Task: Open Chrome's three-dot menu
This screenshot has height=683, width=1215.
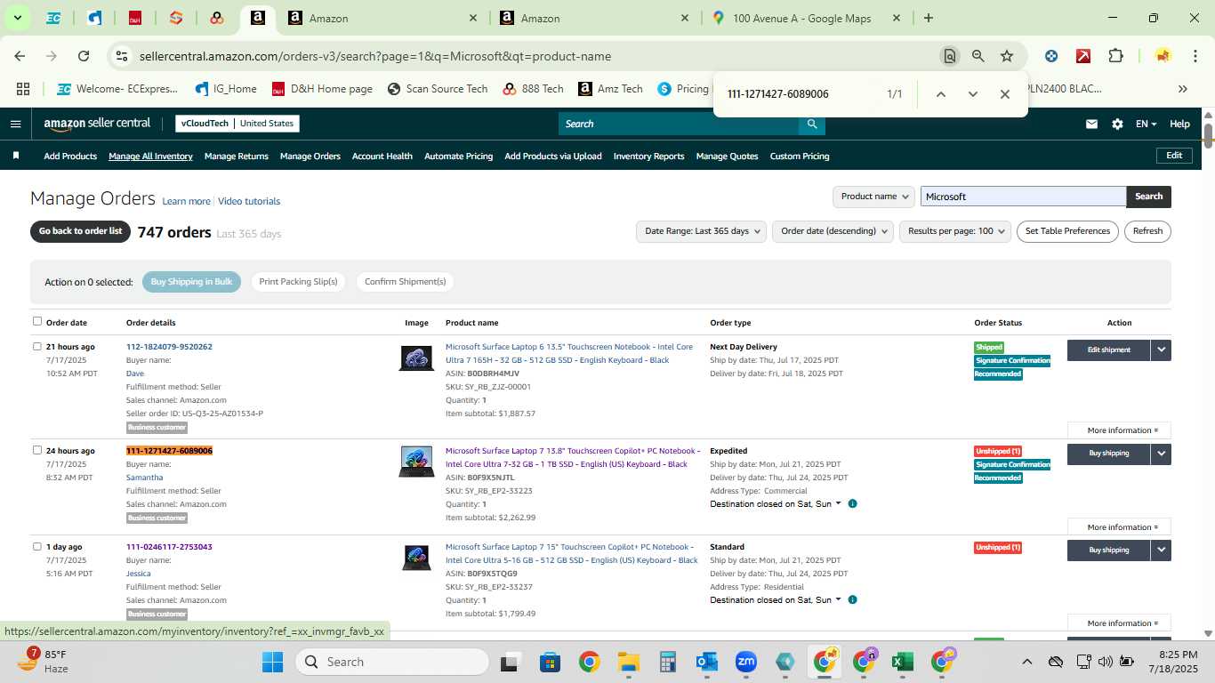Action: [1194, 56]
